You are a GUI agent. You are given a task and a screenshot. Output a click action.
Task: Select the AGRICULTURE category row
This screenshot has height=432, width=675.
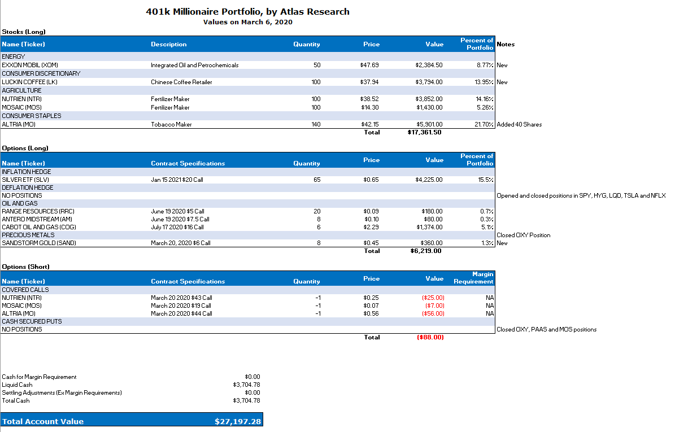(248, 90)
